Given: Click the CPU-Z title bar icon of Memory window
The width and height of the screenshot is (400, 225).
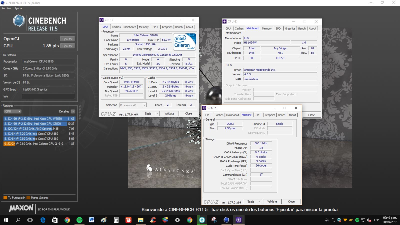Looking at the screenshot, I should [x=204, y=108].
